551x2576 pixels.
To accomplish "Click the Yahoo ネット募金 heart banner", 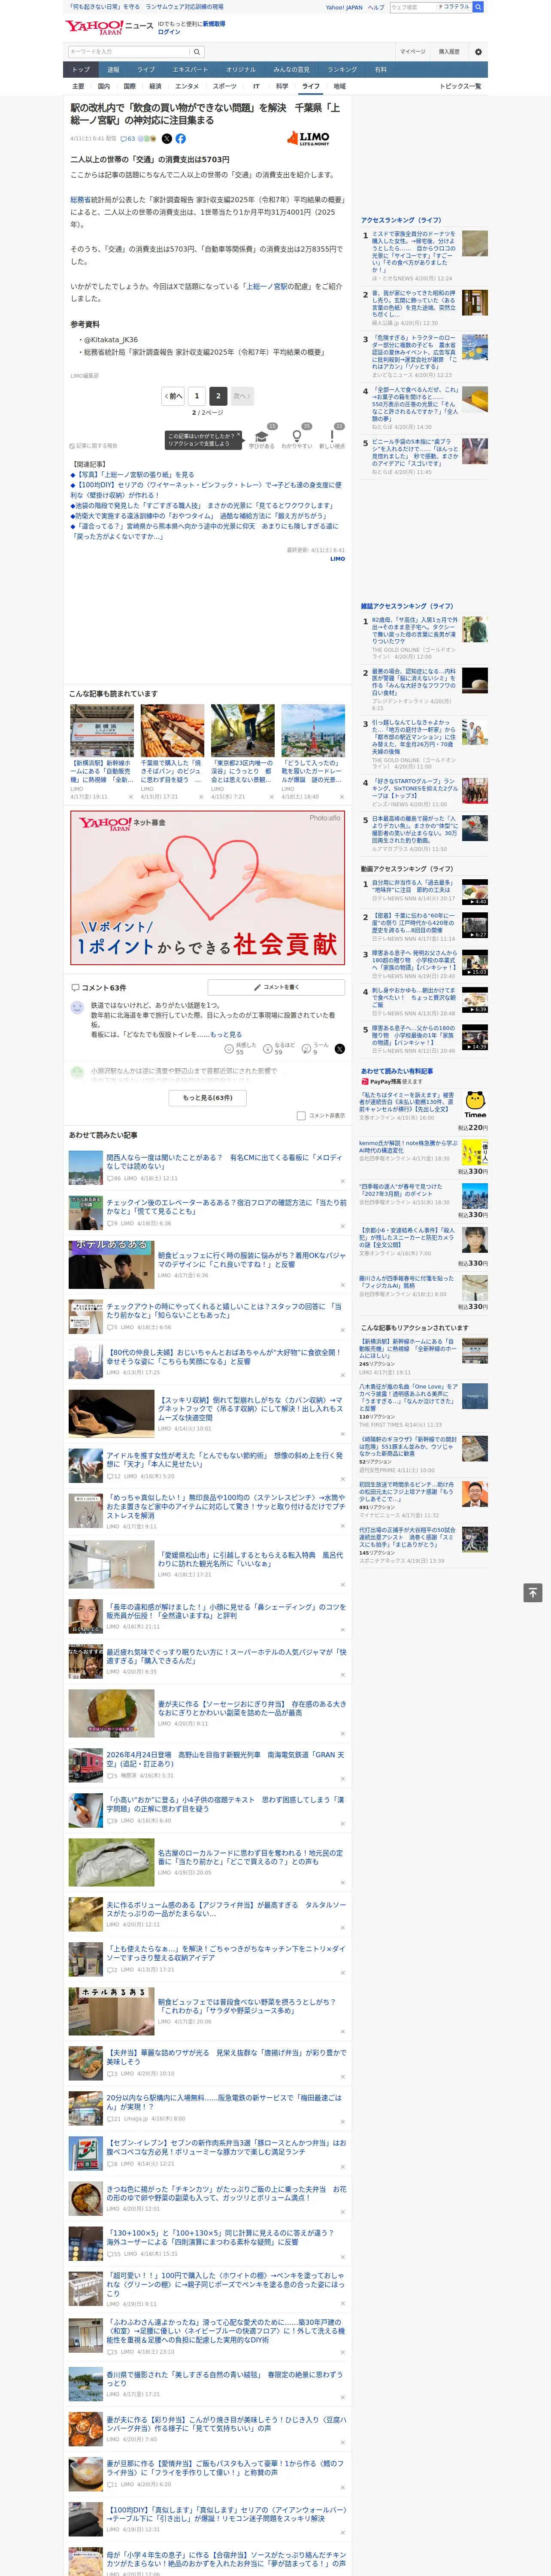I will point(208,887).
